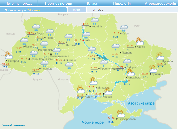Click the rain cloud icon above Чернігів
Screen dimensions: 178x129
tap(95, 21)
